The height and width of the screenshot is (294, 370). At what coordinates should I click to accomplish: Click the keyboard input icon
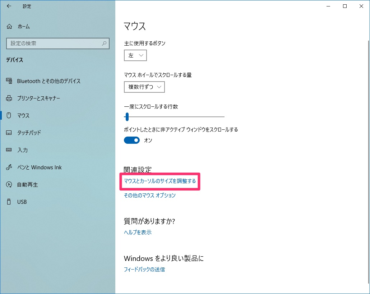[x=9, y=150]
